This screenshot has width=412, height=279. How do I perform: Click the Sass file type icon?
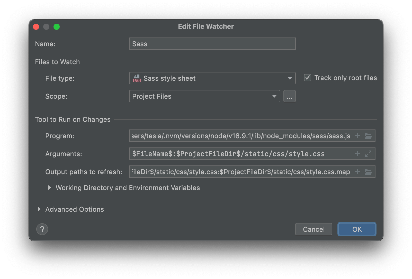pyautogui.click(x=137, y=78)
